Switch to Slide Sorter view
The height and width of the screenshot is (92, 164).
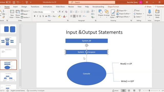pyautogui.click(x=129, y=90)
